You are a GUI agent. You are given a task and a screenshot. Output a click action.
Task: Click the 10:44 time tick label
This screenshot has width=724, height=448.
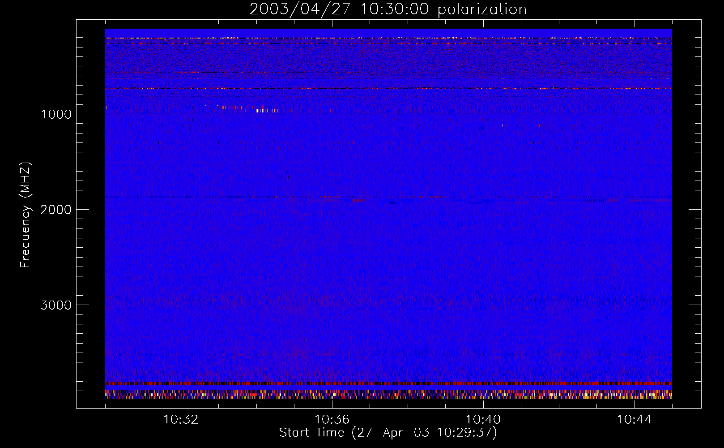634,420
